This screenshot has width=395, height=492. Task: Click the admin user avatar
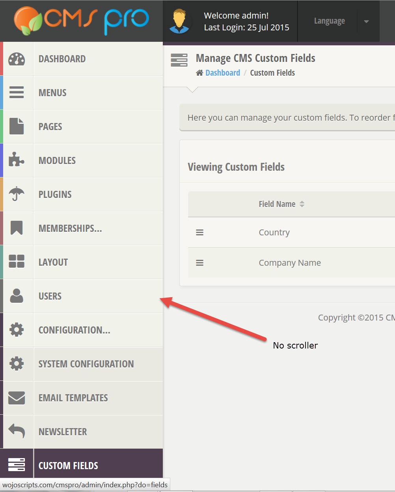click(180, 21)
